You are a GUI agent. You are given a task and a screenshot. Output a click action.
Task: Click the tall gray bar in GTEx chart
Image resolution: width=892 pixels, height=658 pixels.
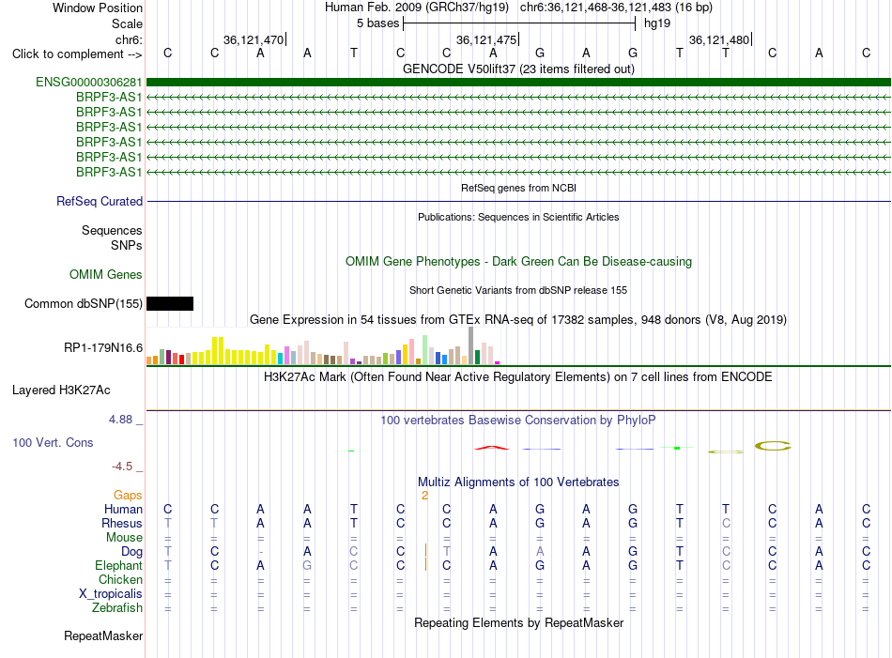tap(471, 345)
